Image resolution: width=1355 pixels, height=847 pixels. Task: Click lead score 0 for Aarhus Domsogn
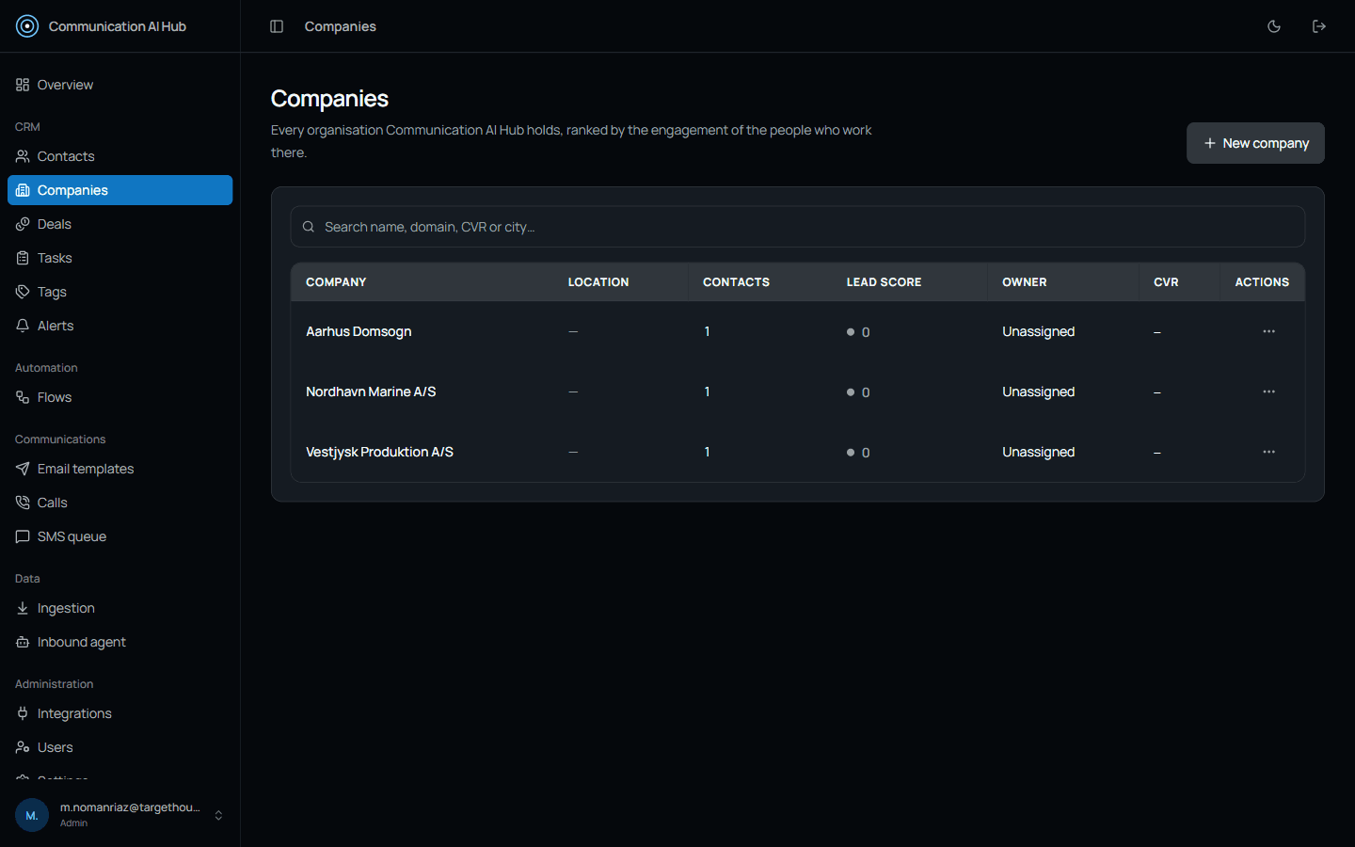[858, 332]
